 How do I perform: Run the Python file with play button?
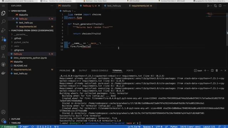[208, 6]
